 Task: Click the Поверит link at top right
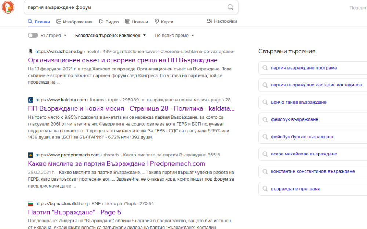click(358, 8)
